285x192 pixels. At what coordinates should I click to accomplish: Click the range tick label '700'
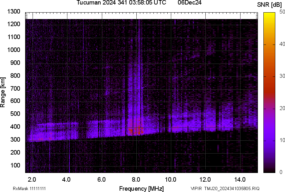[x=15, y=88]
